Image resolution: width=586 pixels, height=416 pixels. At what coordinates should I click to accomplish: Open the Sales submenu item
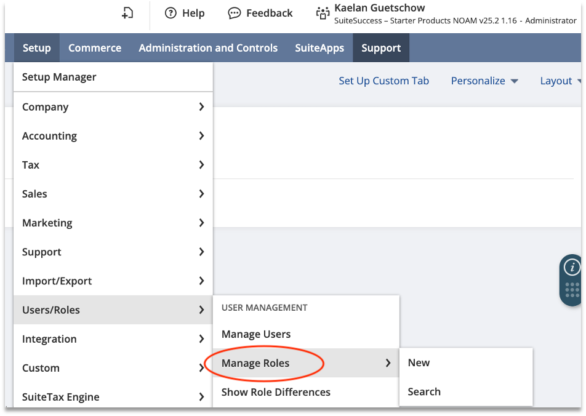[x=113, y=194]
